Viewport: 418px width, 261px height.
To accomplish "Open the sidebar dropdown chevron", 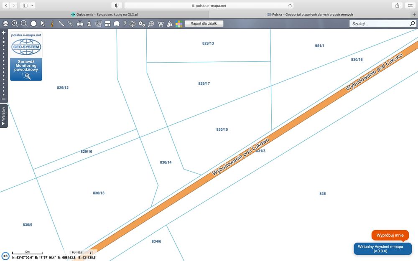I will [x=32, y=5].
